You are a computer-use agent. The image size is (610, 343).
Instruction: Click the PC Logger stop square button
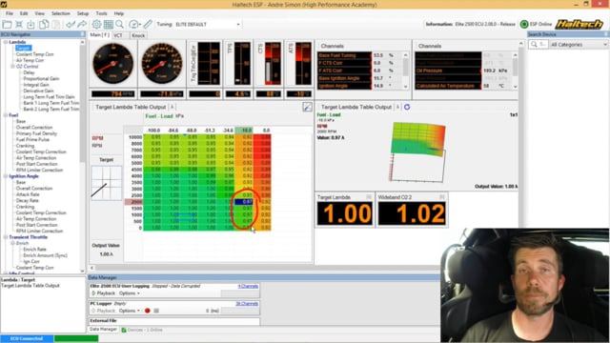click(156, 311)
